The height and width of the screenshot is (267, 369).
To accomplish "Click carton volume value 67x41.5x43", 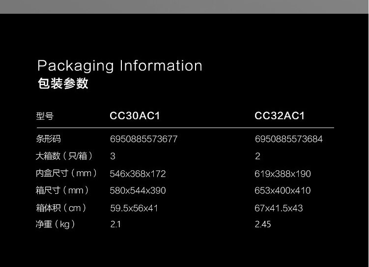I will click(279, 208).
